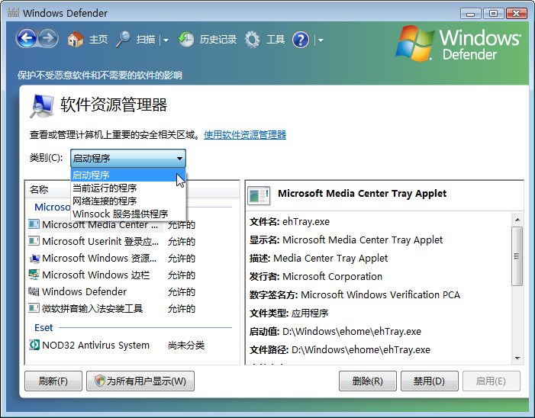The height and width of the screenshot is (418, 535).
Task: Select 启动程序 in the category list
Action: [128, 175]
